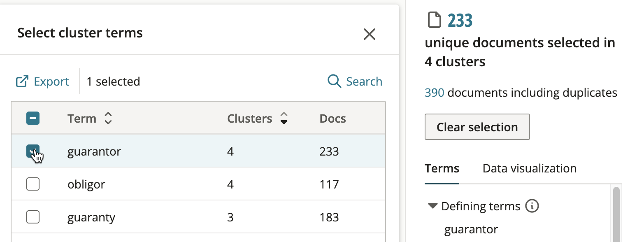Check the obligor checkbox
637x242 pixels.
tap(33, 184)
